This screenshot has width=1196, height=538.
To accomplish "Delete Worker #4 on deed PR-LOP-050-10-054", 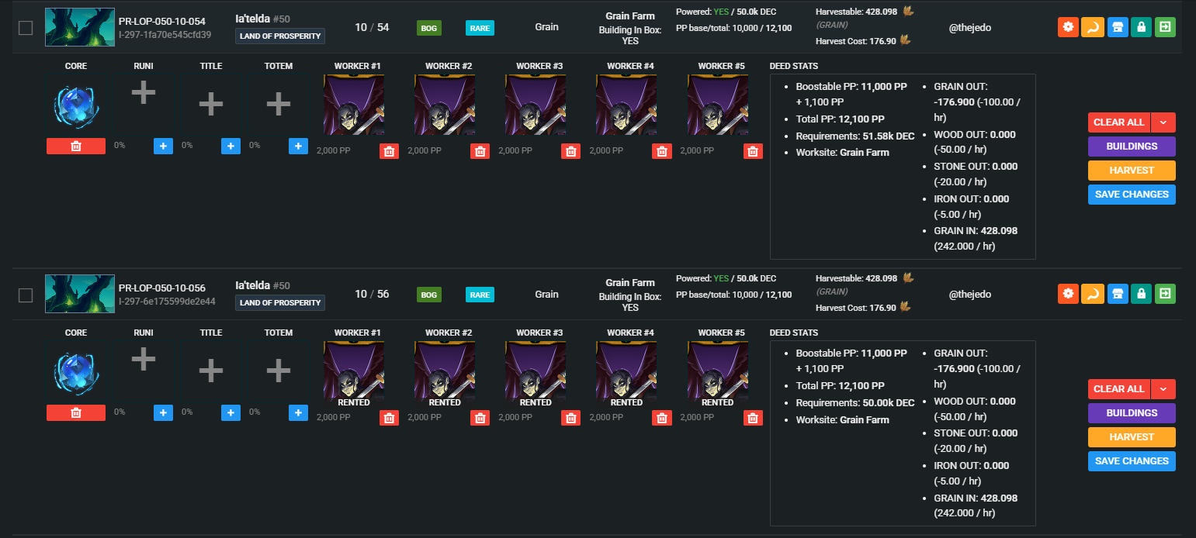I will [661, 151].
